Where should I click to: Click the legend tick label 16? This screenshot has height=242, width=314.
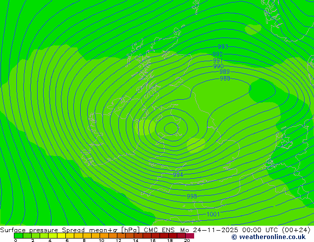tap(153, 241)
